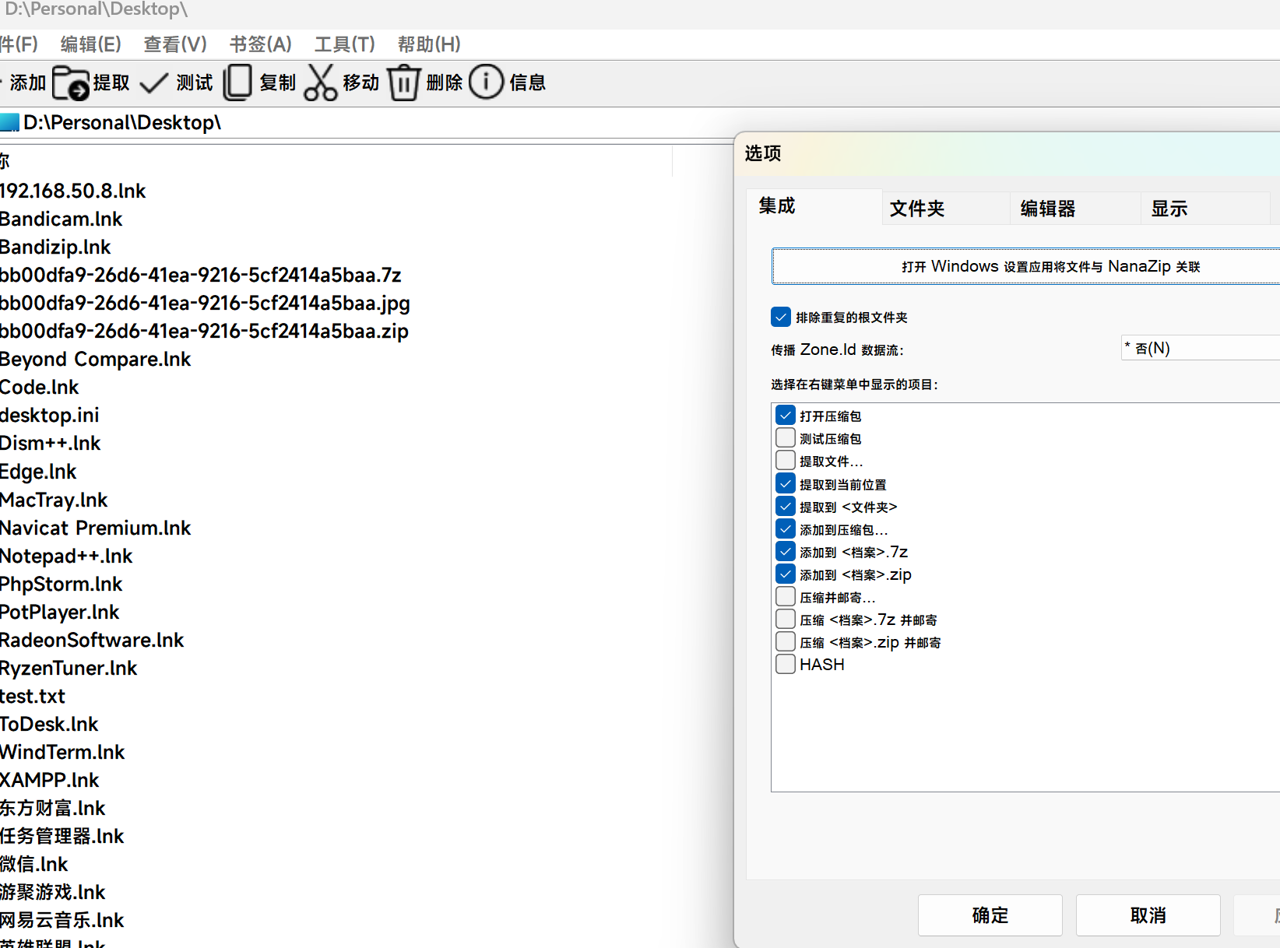Click the Test (测试) checkmark icon
1280x948 pixels.
[x=153, y=83]
